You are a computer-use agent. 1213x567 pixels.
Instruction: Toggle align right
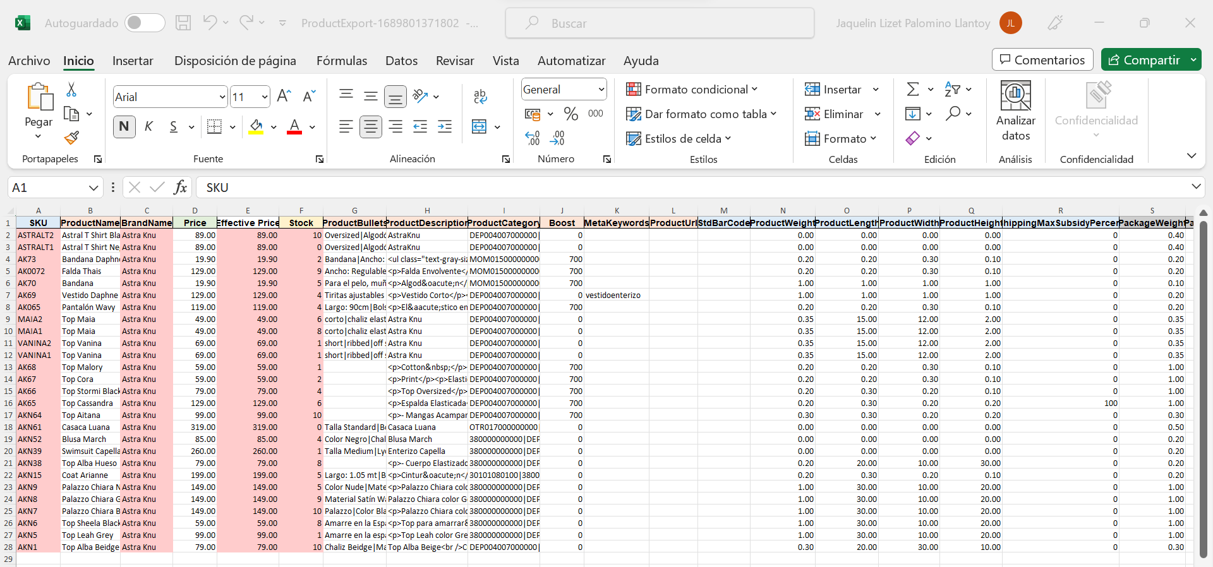point(395,126)
